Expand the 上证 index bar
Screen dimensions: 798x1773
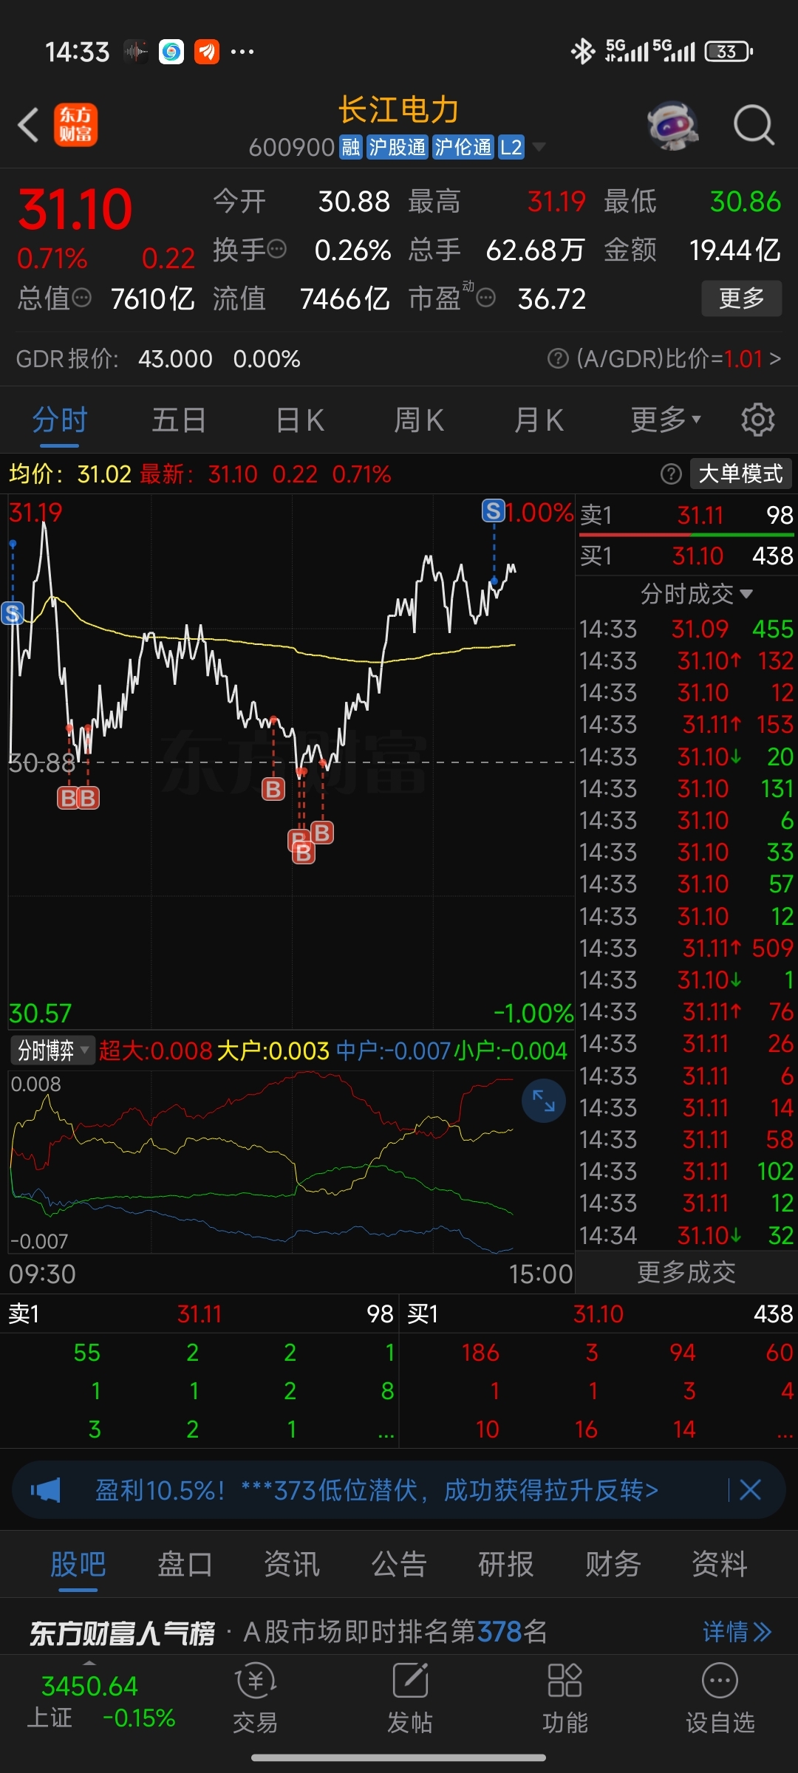pyautogui.click(x=89, y=1663)
